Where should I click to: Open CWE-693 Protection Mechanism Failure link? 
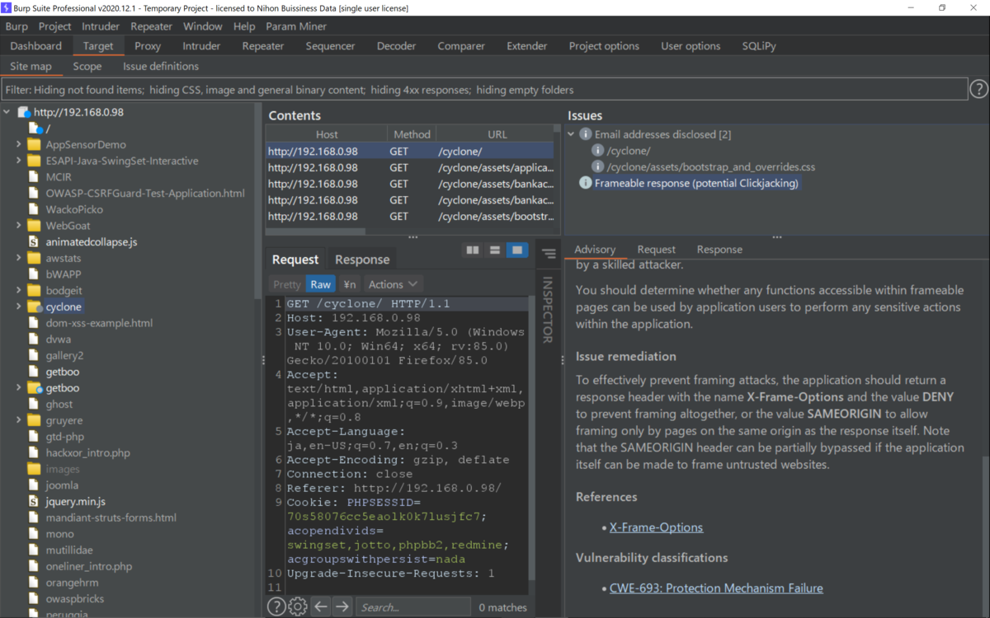(716, 588)
